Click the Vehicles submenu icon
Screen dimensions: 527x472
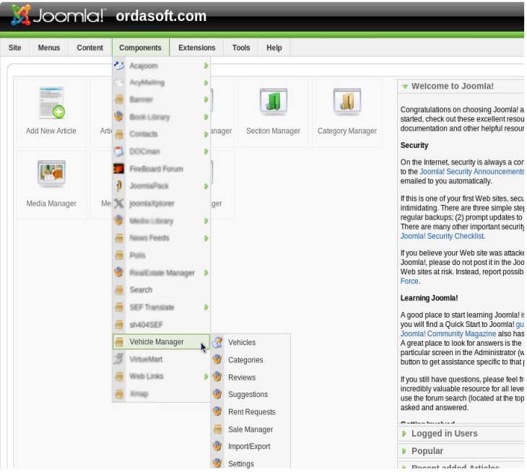coord(217,342)
